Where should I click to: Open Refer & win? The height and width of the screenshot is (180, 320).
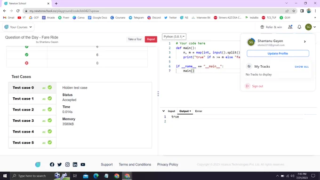point(271,27)
